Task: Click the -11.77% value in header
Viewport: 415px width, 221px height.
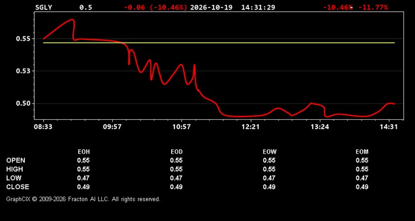Action: tap(373, 7)
